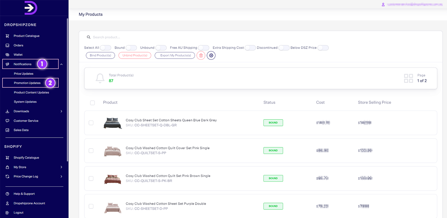
Task: Check the Quilt Cover Set Pink Single row
Action: [x=91, y=151]
